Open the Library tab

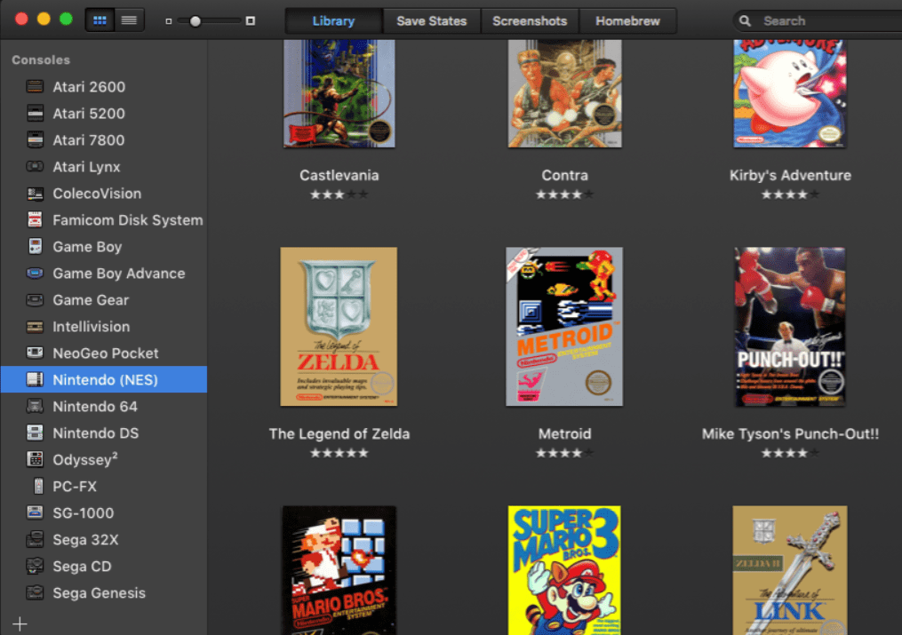[x=333, y=21]
